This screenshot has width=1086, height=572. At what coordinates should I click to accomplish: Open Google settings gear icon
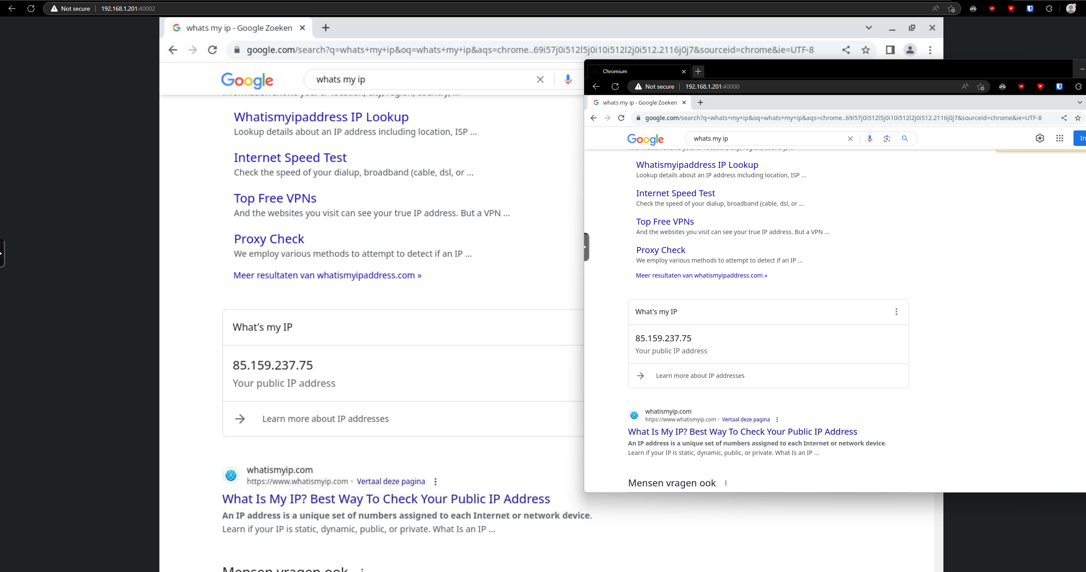[1040, 138]
